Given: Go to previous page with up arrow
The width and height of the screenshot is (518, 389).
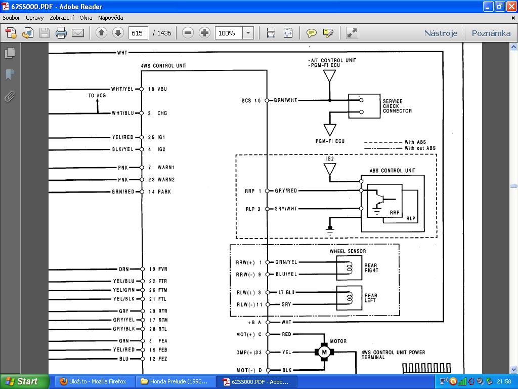Looking at the screenshot, I should (x=101, y=33).
